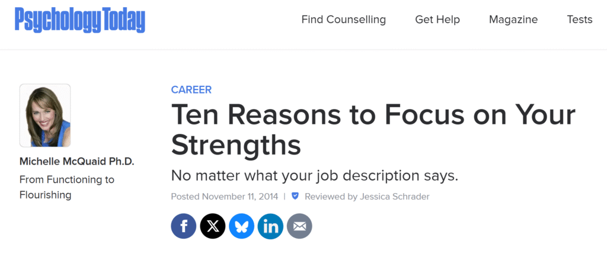Share the article on LinkedIn

pyautogui.click(x=270, y=226)
